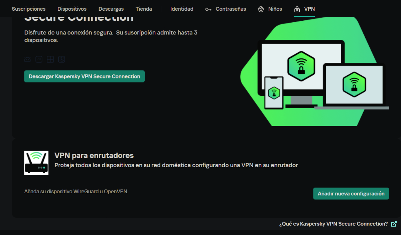Select the VPN tab

click(304, 9)
